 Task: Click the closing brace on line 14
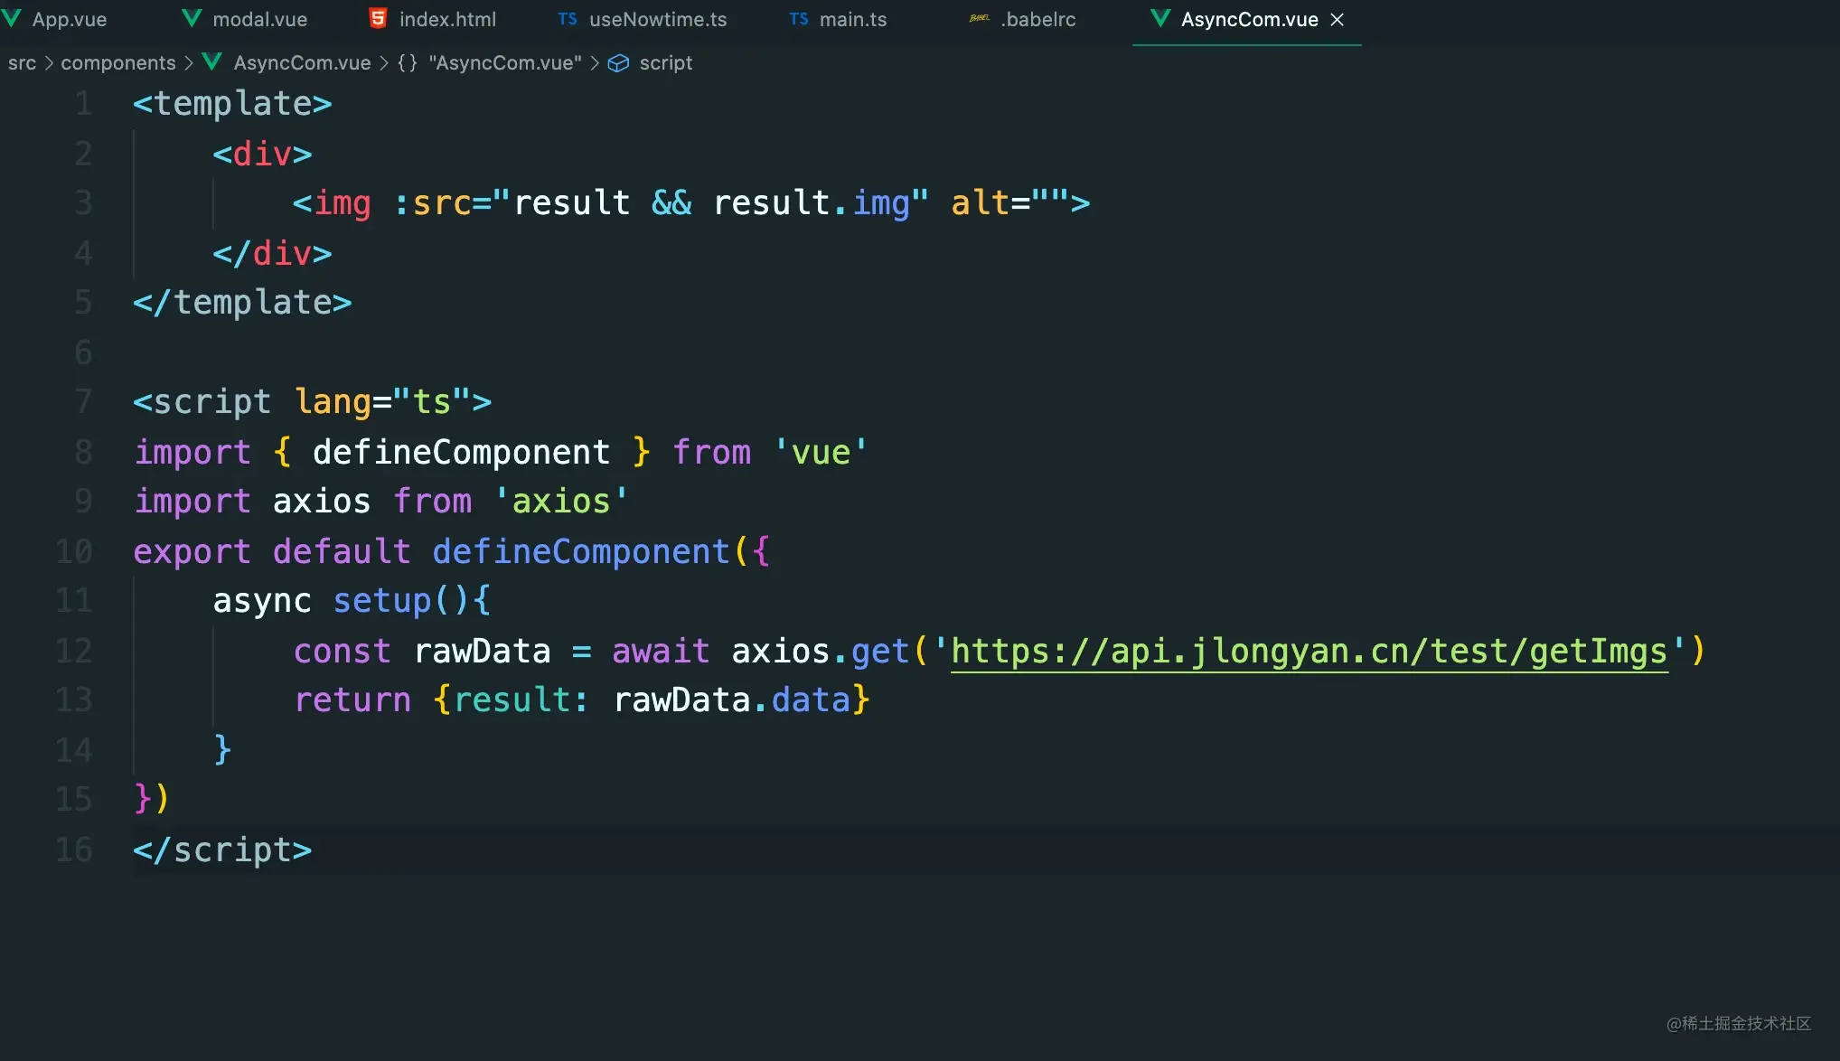pos(222,750)
